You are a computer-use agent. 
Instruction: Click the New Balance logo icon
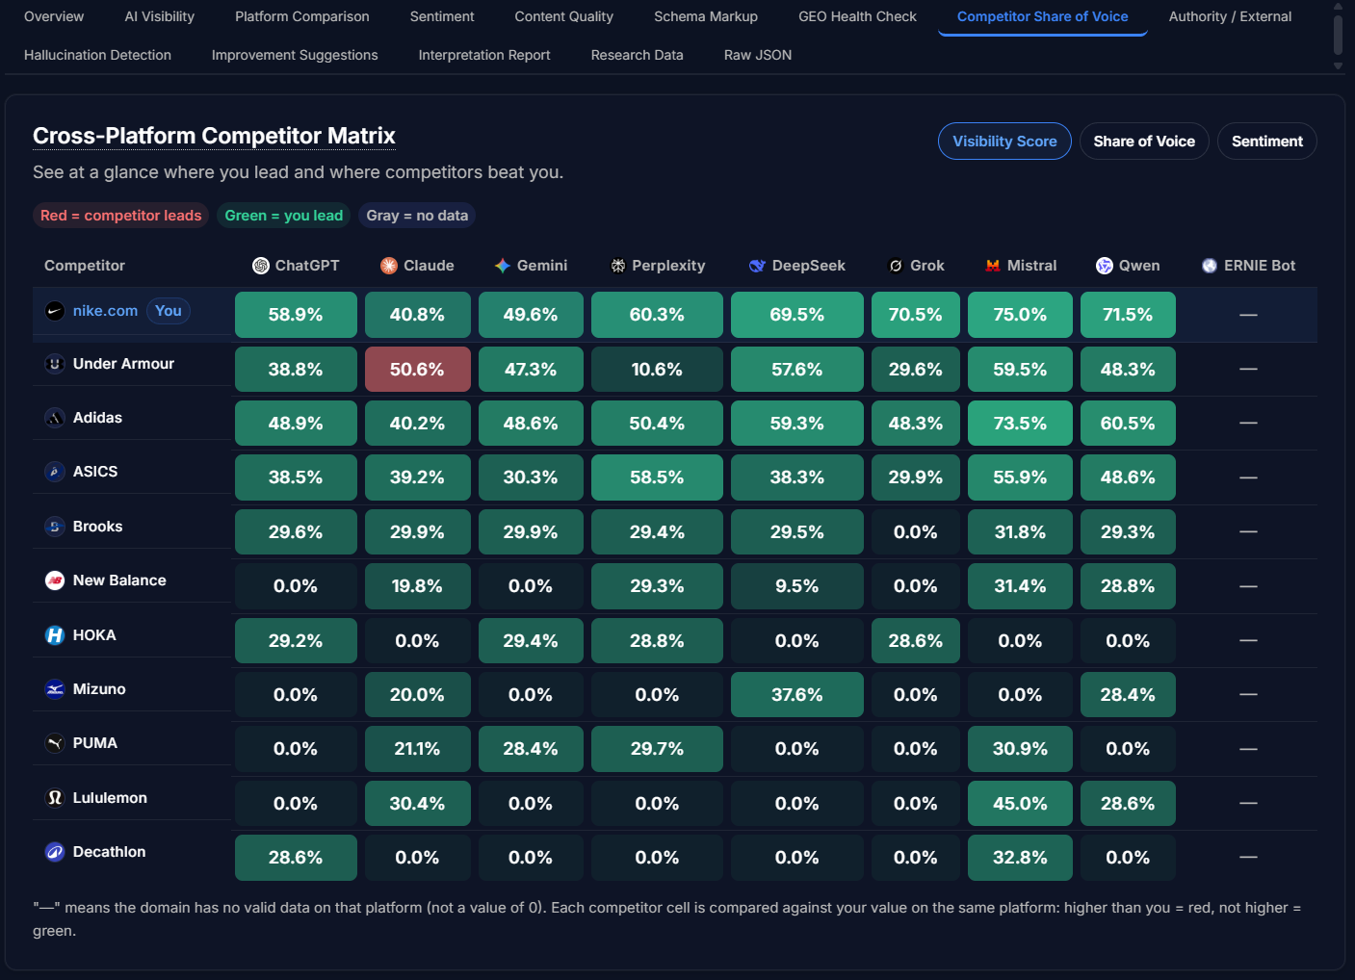(x=55, y=580)
